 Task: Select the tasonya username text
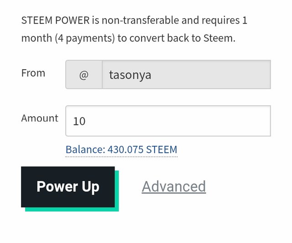pyautogui.click(x=130, y=75)
